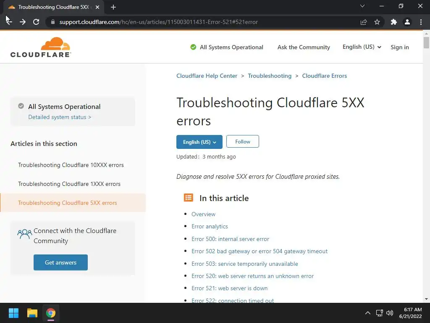View site info via the padlock icon
Screen dimensions: 430x323
pos(53,22)
